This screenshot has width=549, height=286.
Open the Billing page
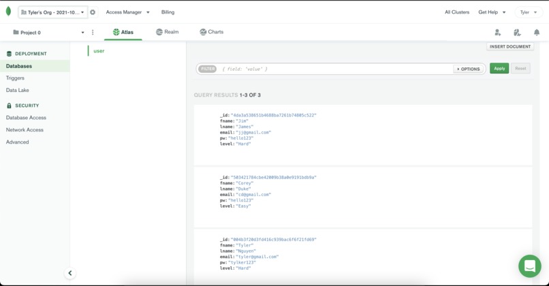coord(168,12)
